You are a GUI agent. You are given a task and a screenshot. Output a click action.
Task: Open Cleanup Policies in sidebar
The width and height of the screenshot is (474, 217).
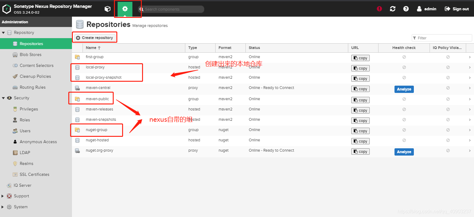(x=36, y=76)
